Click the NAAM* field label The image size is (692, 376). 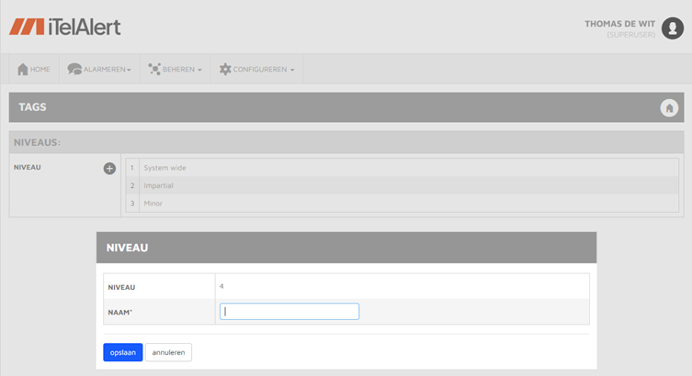[120, 312]
